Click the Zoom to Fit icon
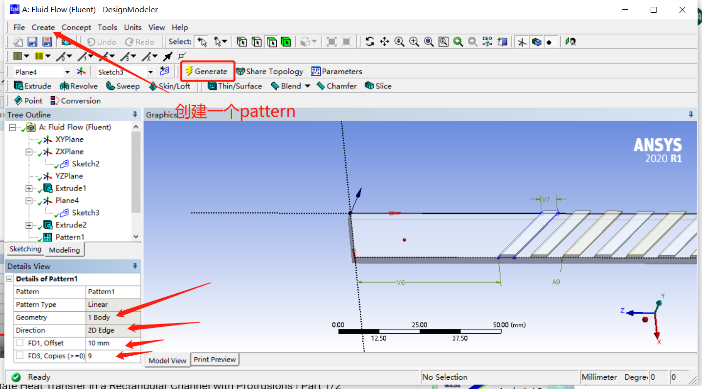 point(429,42)
